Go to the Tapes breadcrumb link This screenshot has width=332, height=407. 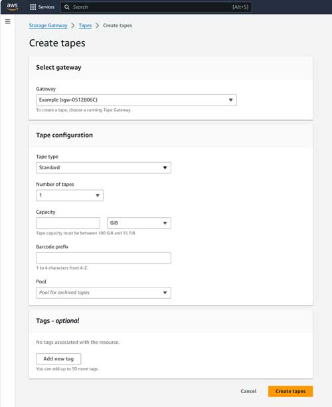point(85,25)
